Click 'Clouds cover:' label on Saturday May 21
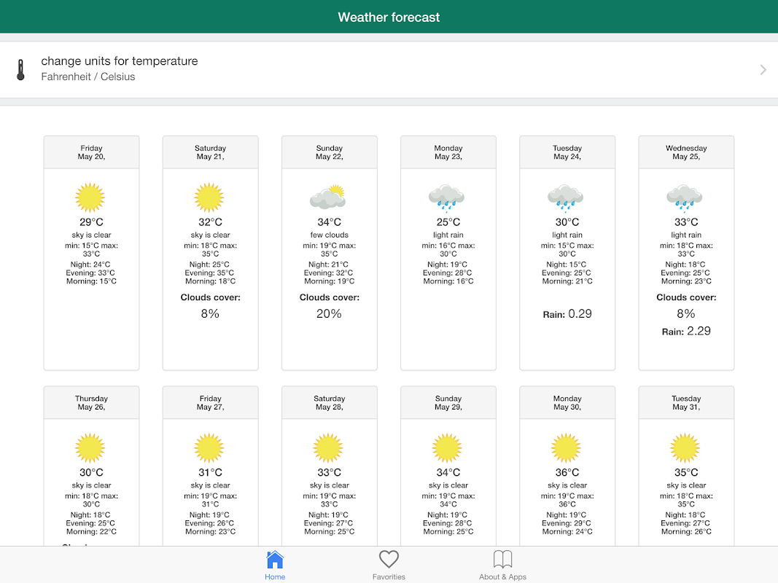Viewport: 778px width, 583px height. tap(211, 297)
